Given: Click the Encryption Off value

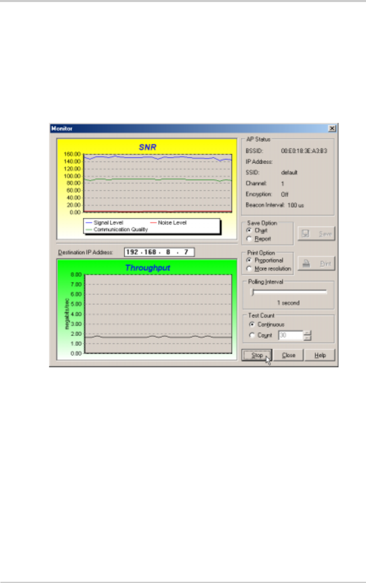Looking at the screenshot, I should click(285, 194).
